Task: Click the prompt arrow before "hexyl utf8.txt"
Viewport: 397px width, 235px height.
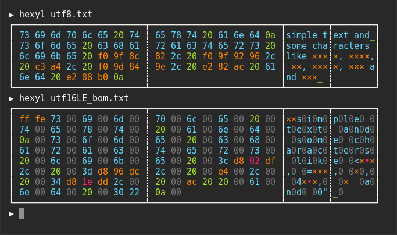Action: point(11,15)
